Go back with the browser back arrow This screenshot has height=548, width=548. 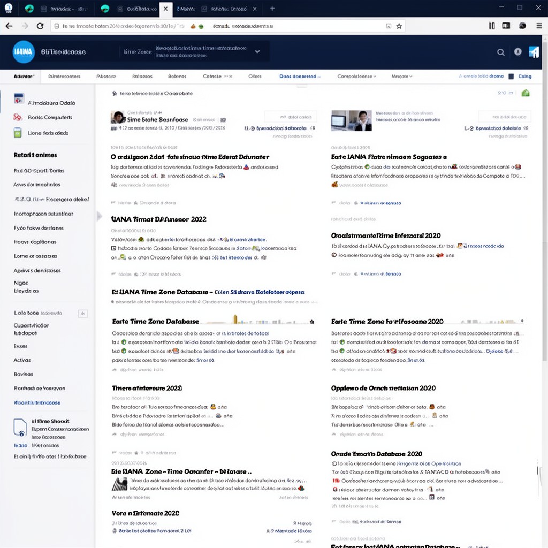point(9,26)
